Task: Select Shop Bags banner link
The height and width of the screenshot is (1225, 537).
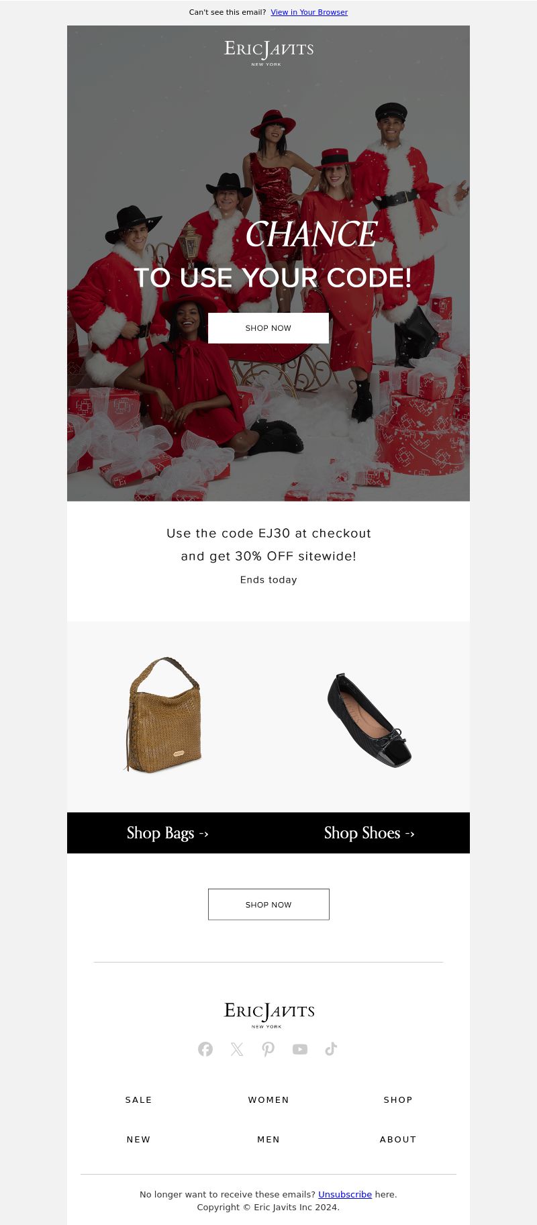Action: pos(168,833)
